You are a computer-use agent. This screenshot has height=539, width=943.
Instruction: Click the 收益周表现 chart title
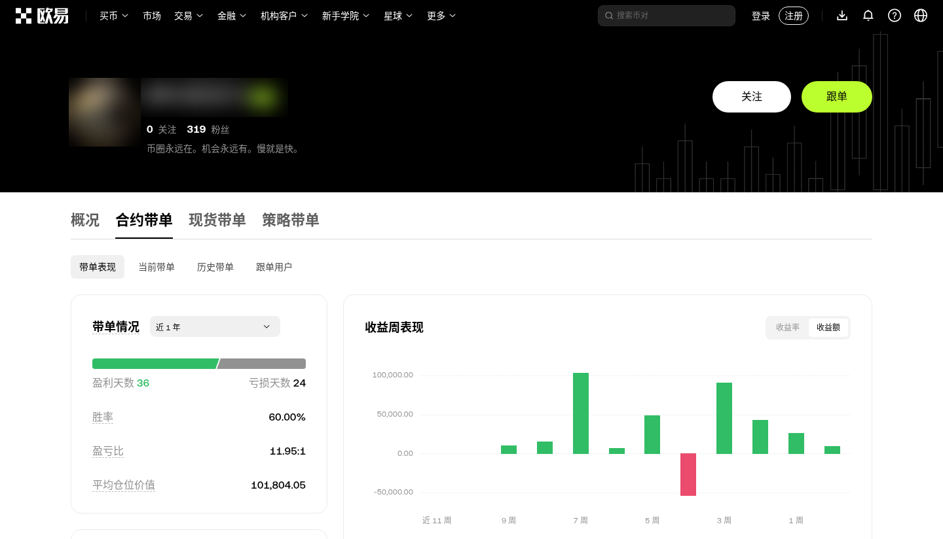[394, 327]
